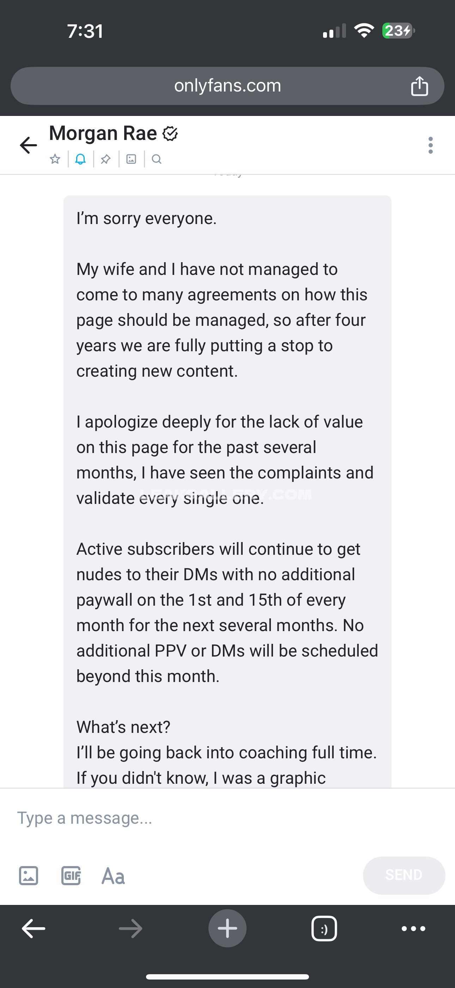The image size is (455, 988).
Task: Navigate back in the browser toolbar
Action: click(34, 929)
